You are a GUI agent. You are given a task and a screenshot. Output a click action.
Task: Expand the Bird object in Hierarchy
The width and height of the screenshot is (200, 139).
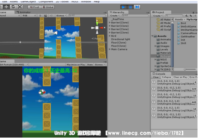110,36
